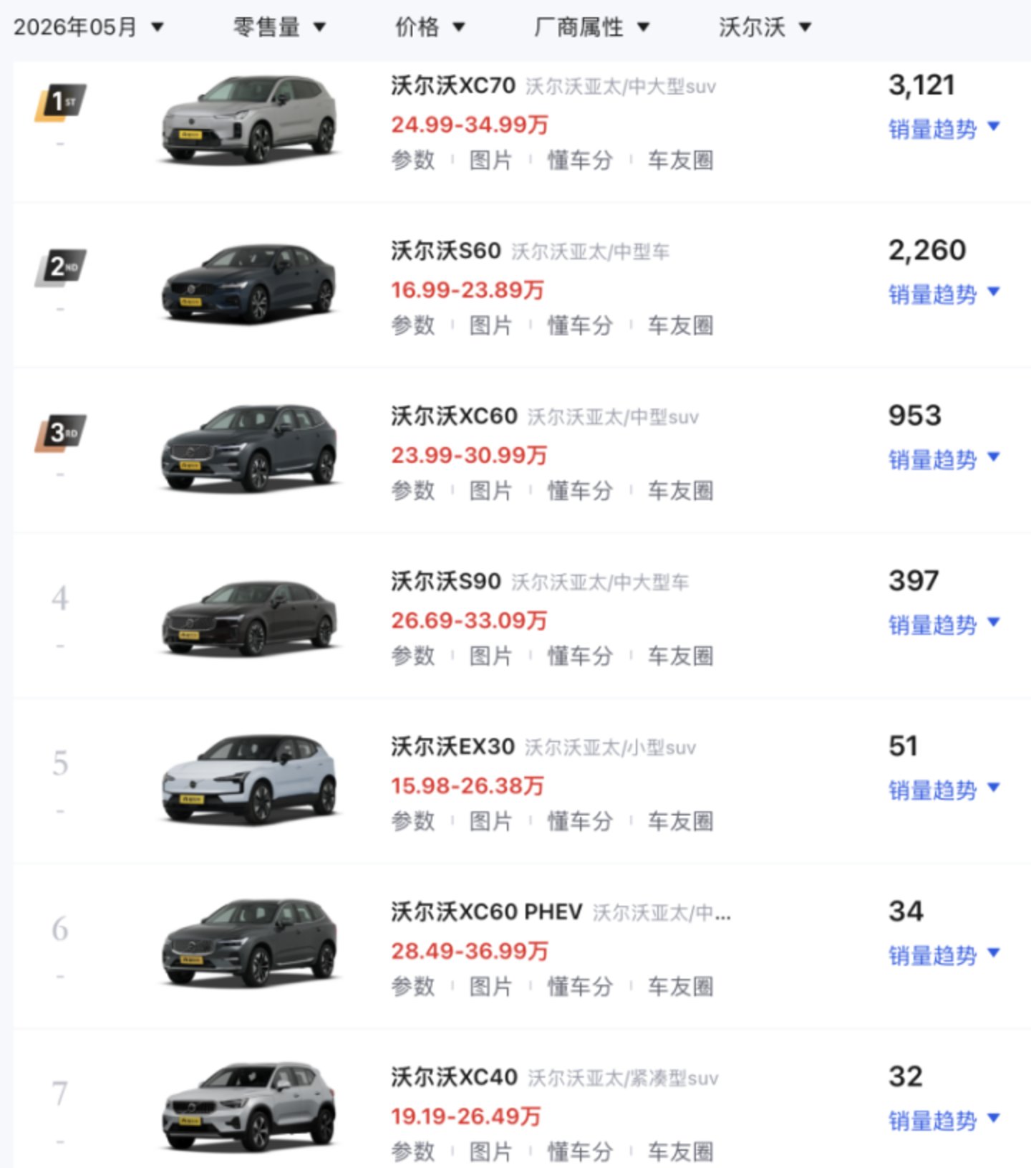Expand 销量趋势 for Volvo XC60 PHEV
The width and height of the screenshot is (1031, 1168).
(x=944, y=955)
